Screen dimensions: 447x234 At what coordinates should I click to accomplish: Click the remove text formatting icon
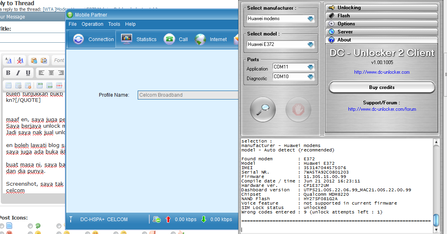click(20, 60)
